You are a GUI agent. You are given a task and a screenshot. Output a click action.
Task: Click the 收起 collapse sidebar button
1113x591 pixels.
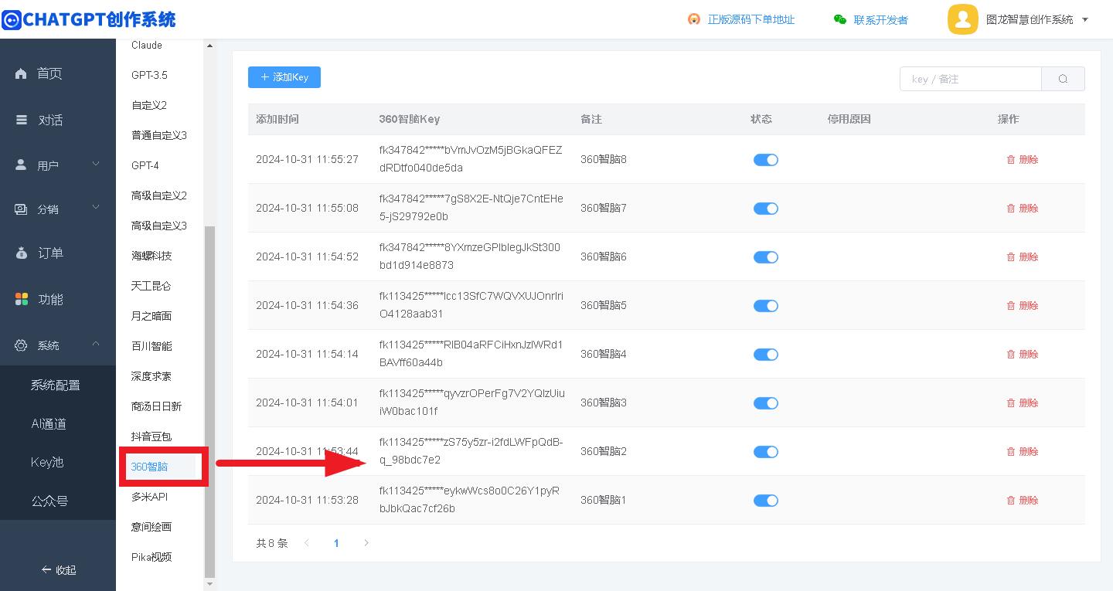[58, 570]
